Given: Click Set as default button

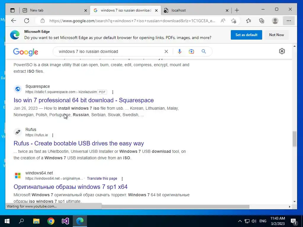Looking at the screenshot, I should pos(246,35).
